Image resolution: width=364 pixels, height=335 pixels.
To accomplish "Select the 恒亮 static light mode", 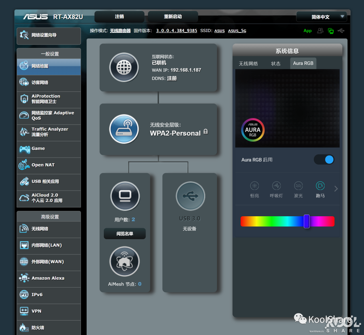I will pyautogui.click(x=255, y=190).
